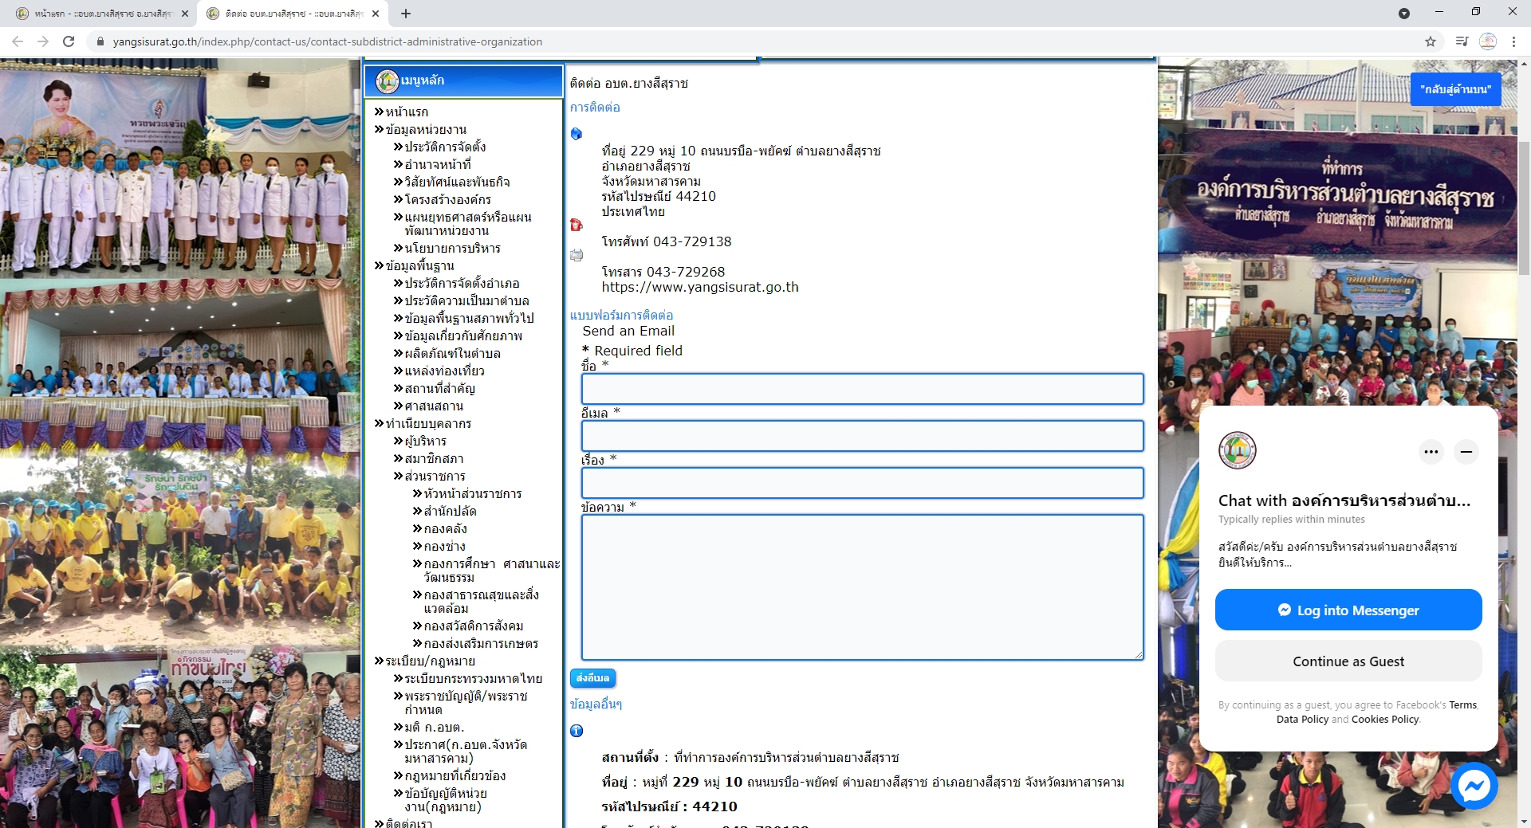Screen dimensions: 1531x828
Task: Open หน้าแรก in the main menu
Action: tap(407, 112)
